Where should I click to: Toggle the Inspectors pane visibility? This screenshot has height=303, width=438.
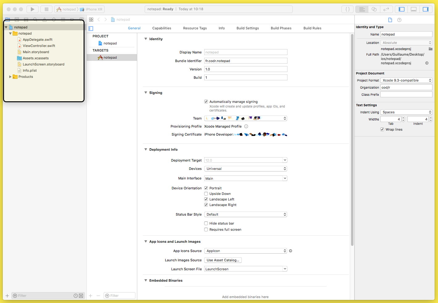pos(426,9)
